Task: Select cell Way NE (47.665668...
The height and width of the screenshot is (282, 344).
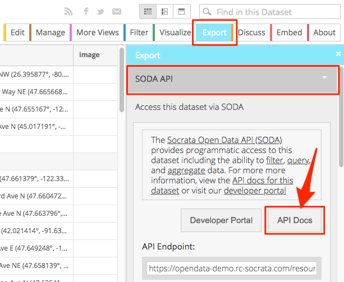Action: [x=36, y=92]
